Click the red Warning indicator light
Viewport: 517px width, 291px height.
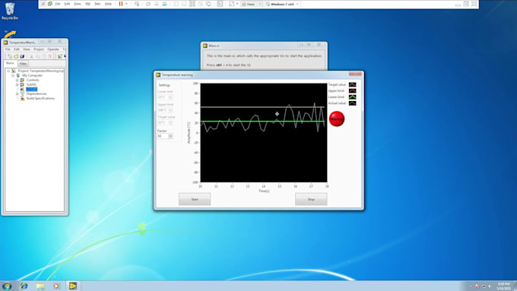(x=337, y=119)
